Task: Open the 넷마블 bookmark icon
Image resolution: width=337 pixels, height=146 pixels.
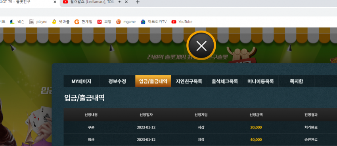Action: pyautogui.click(x=54, y=22)
